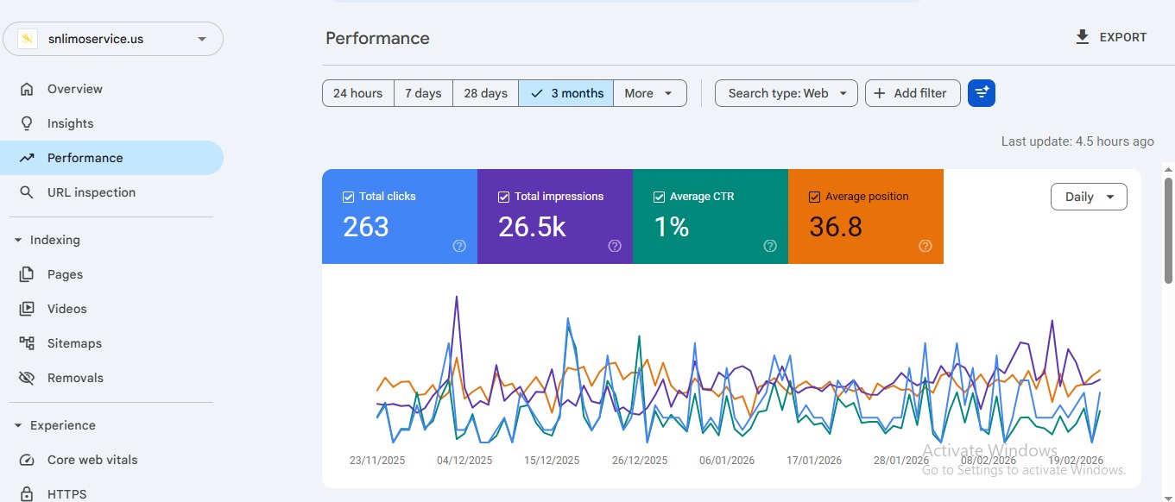Click the URL inspection magnifier icon
Viewport: 1175px width, 502px height.
(27, 192)
